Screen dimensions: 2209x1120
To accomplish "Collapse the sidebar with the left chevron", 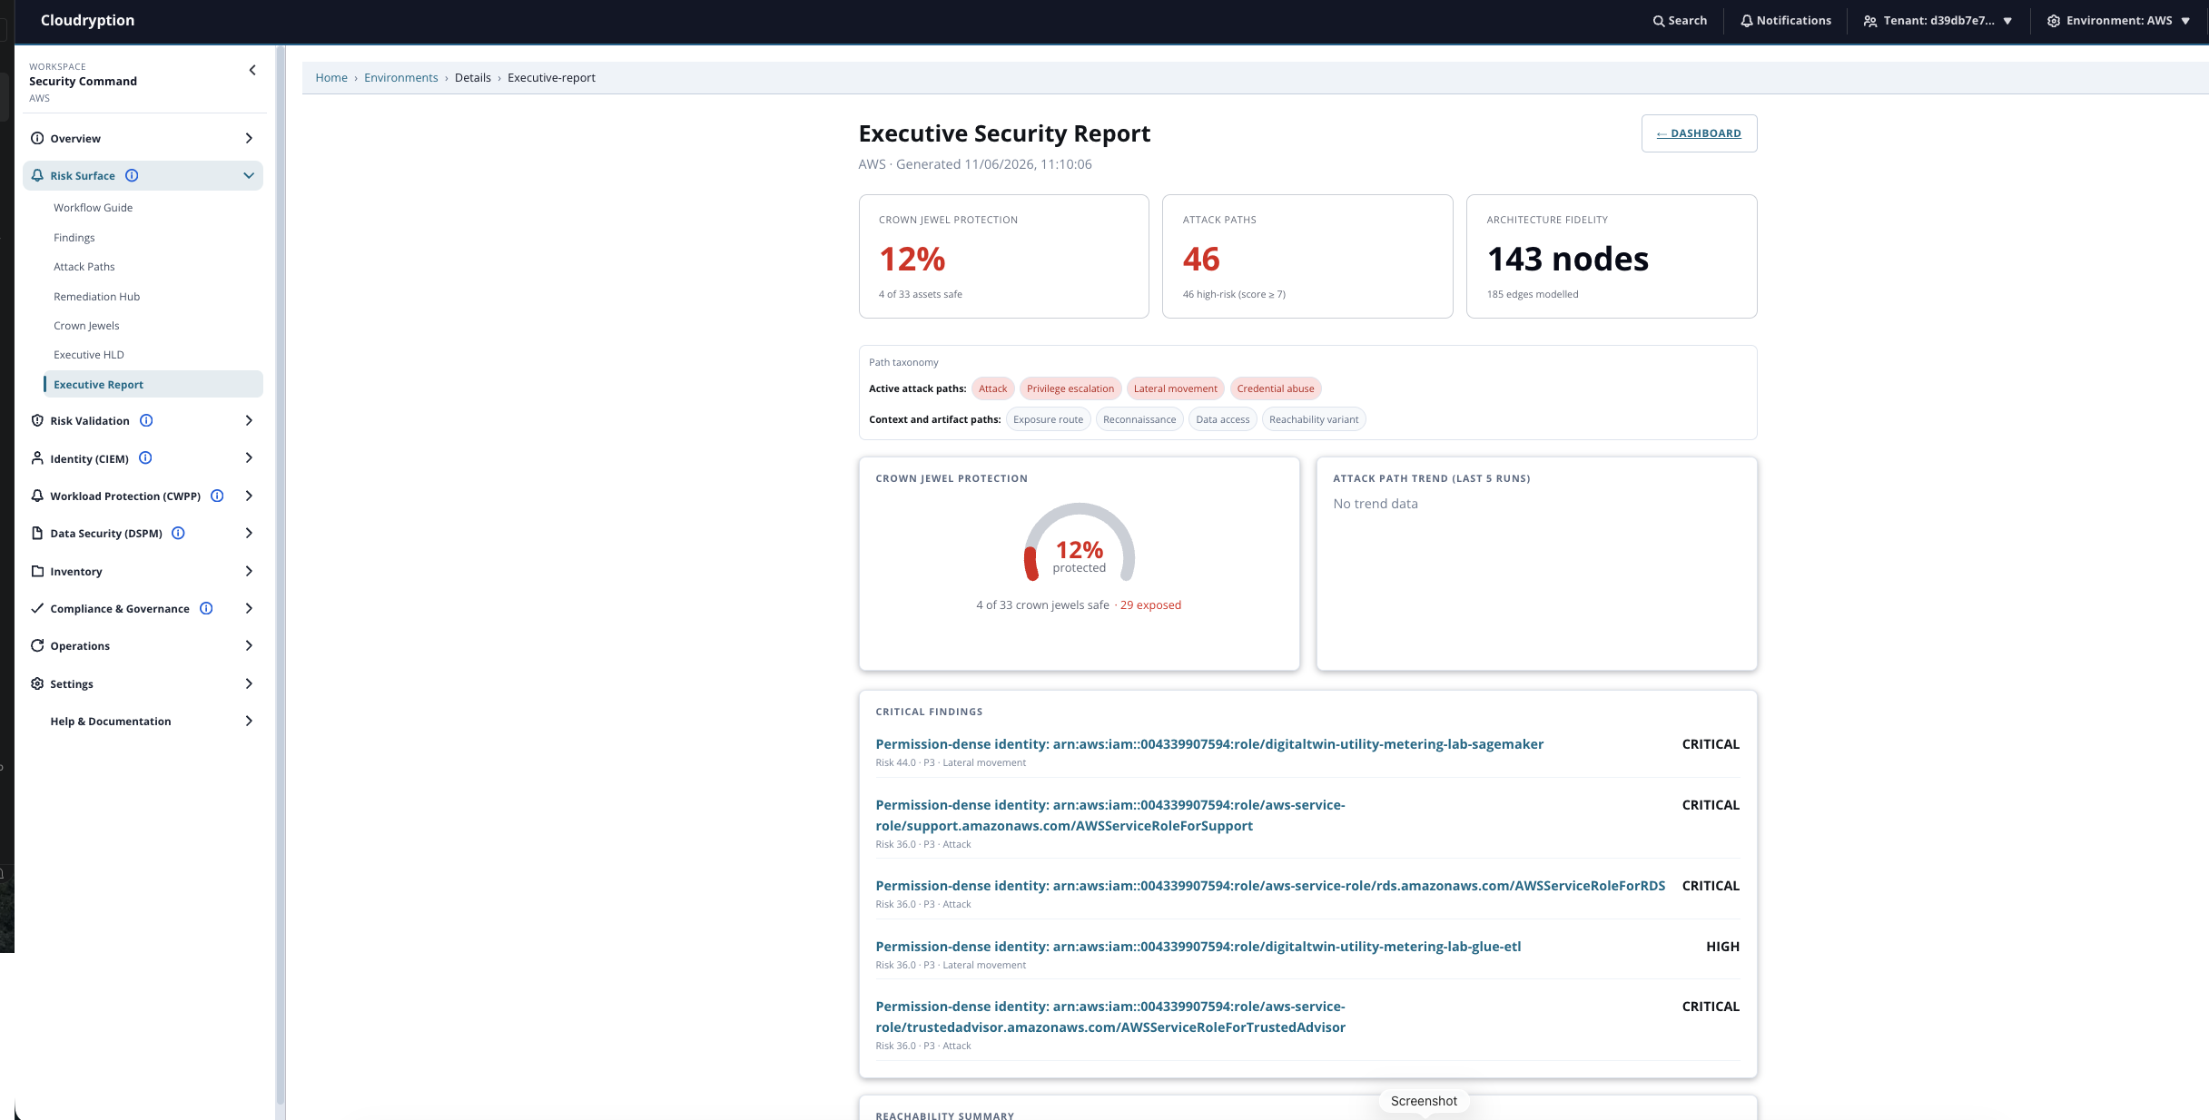I will [252, 70].
